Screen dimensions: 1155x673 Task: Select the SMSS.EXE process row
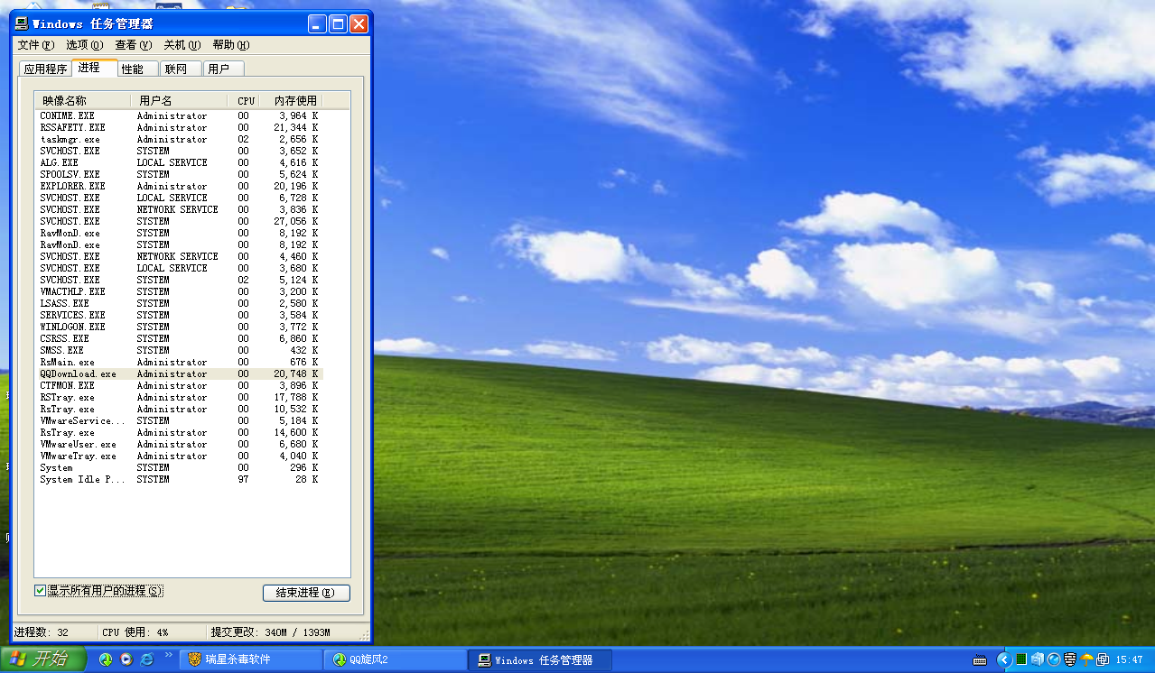click(179, 350)
